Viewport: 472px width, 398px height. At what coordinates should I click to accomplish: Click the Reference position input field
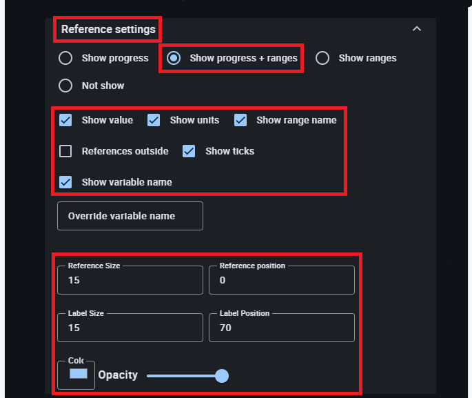[281, 281]
